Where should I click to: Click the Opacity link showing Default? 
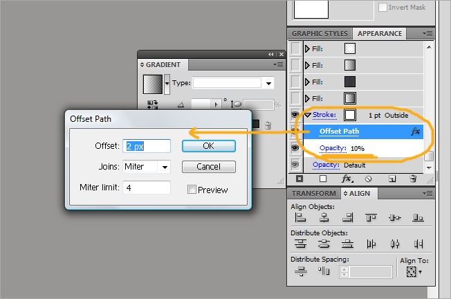pos(326,165)
